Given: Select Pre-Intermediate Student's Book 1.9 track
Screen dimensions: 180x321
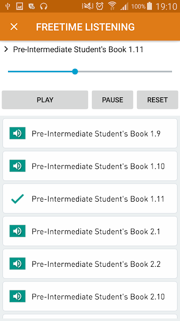Looking at the screenshot, I should pos(90,133).
